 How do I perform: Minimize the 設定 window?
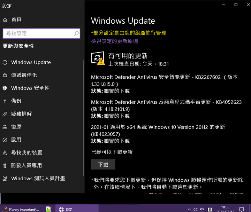(x=223, y=5)
